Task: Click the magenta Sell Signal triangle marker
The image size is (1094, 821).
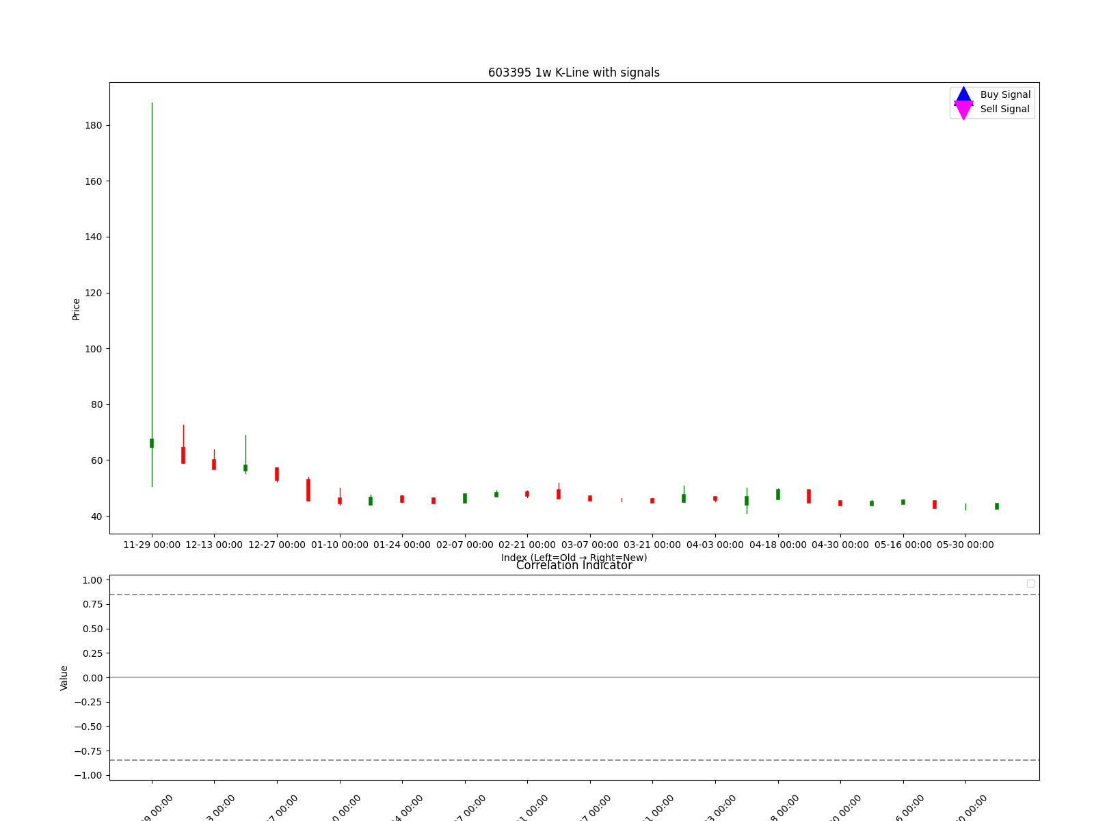Action: [963, 110]
